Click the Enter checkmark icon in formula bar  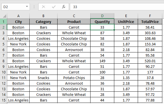pos(54,7)
